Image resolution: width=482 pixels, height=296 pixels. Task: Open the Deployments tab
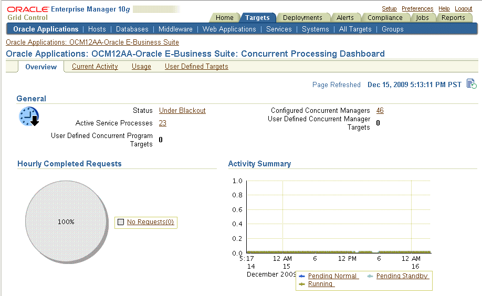pyautogui.click(x=302, y=18)
